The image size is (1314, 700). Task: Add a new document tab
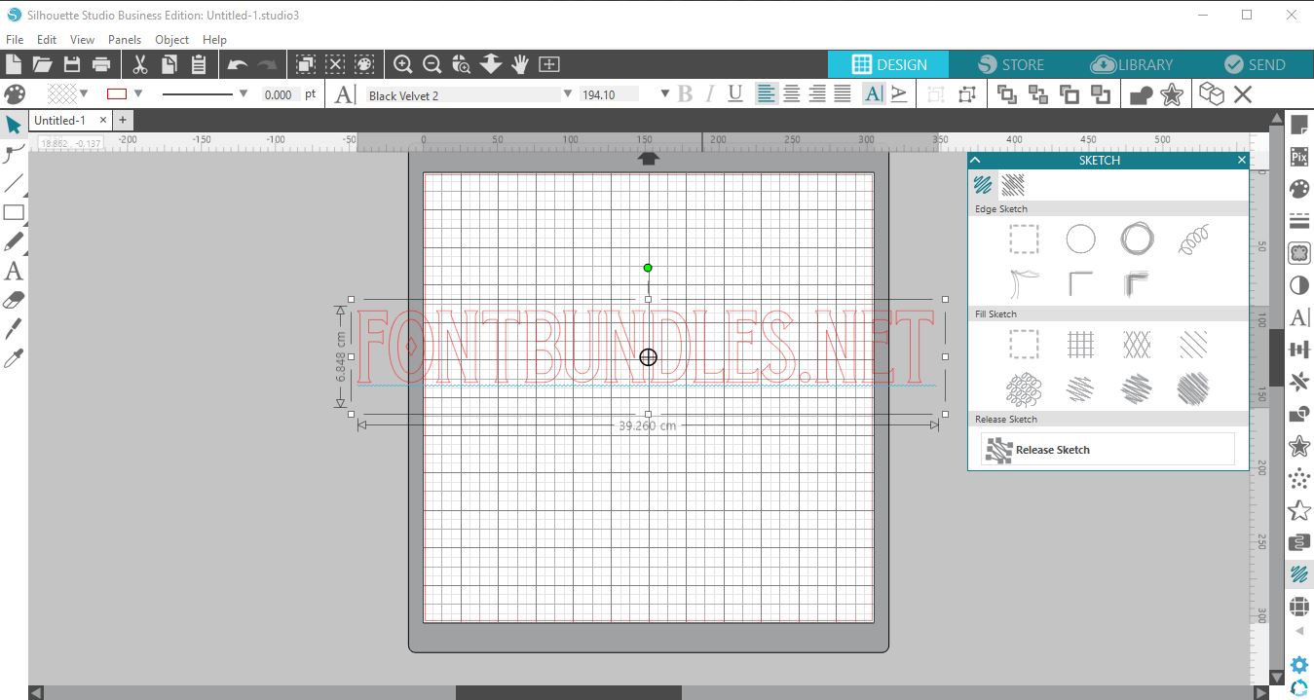point(123,121)
